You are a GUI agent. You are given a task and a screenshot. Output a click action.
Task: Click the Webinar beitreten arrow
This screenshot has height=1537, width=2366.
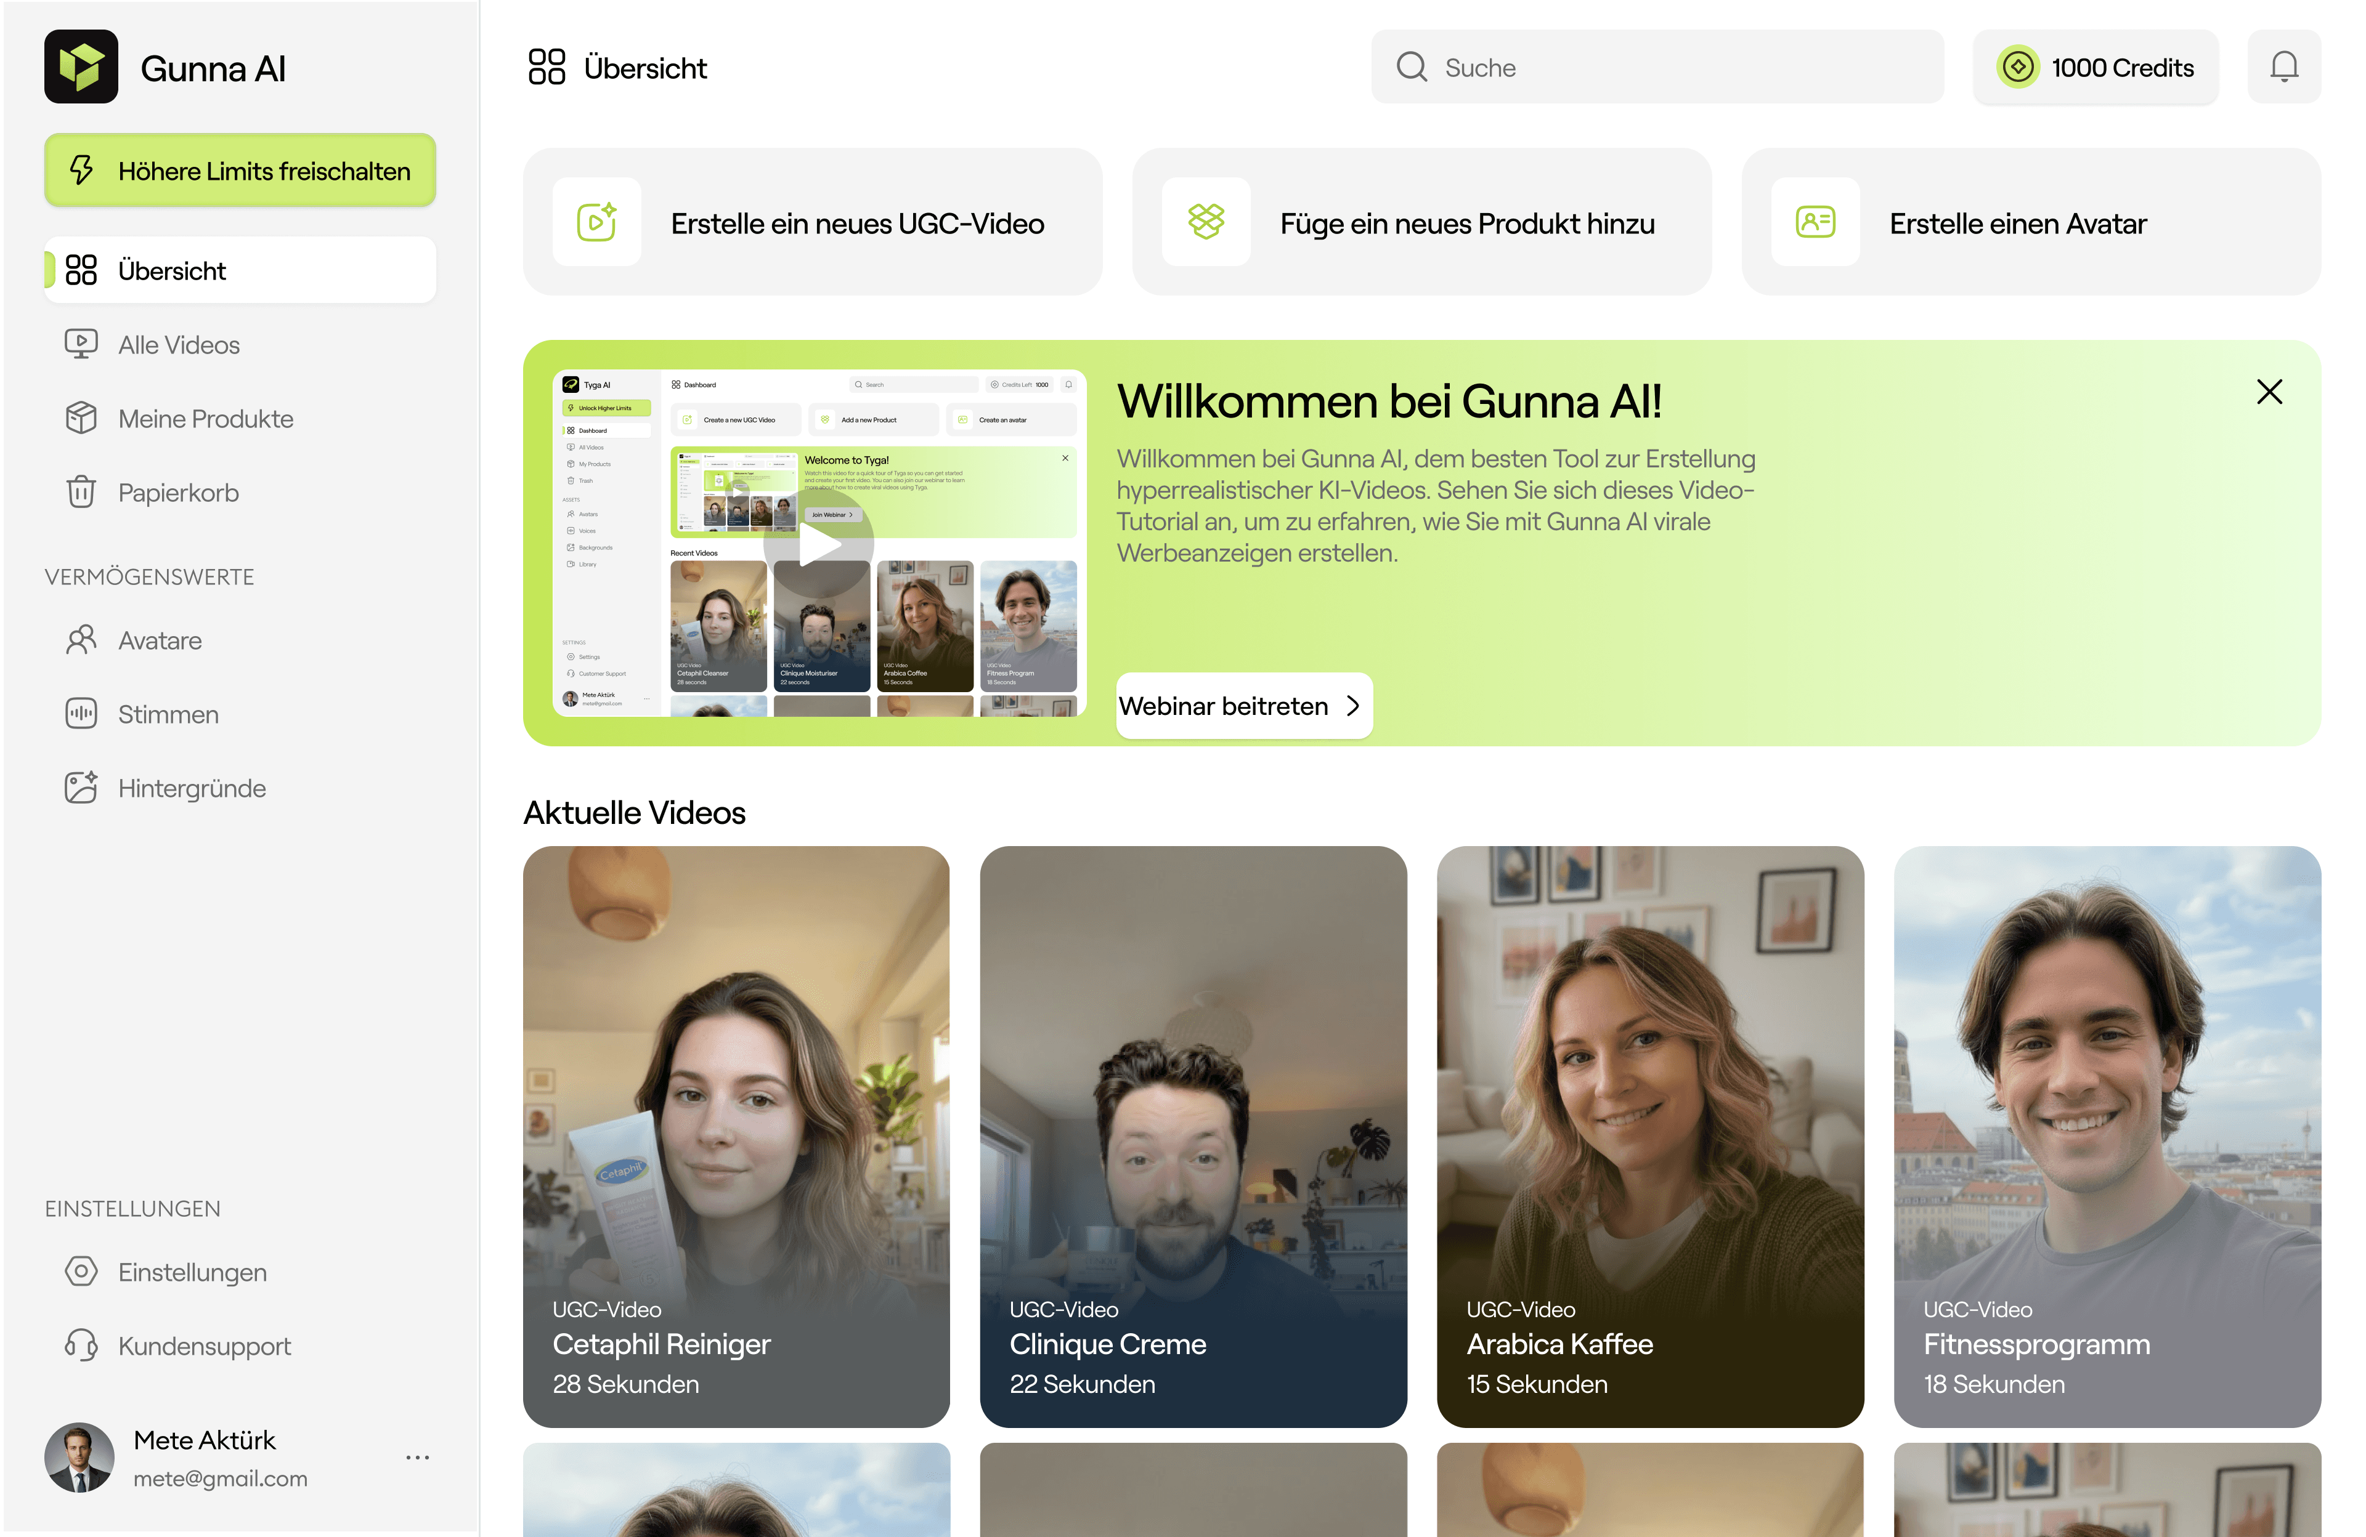click(x=1352, y=706)
